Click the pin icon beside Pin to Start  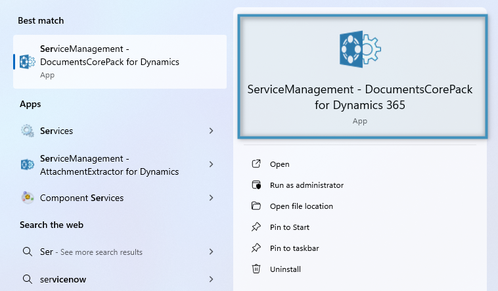pos(256,227)
